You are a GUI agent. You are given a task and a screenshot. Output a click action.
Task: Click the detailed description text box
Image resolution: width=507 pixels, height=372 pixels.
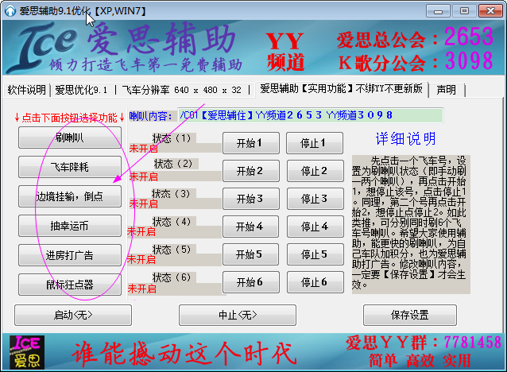[x=411, y=224]
